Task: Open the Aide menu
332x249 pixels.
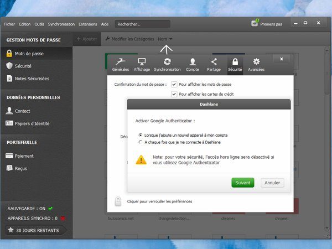Action: (105, 24)
